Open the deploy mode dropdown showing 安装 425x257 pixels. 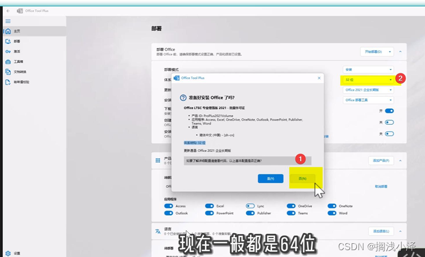[368, 70]
